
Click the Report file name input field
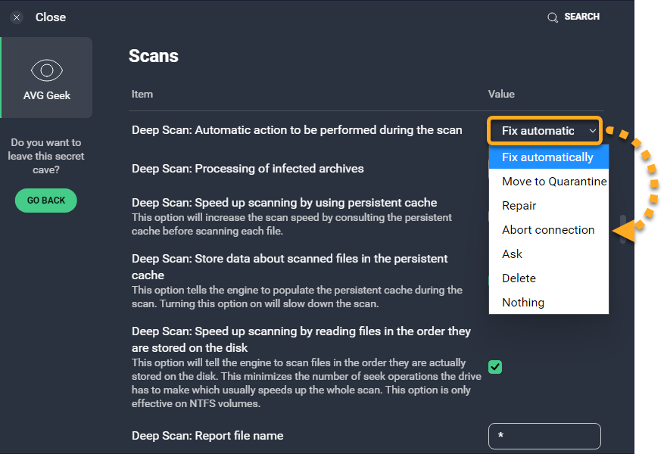544,437
